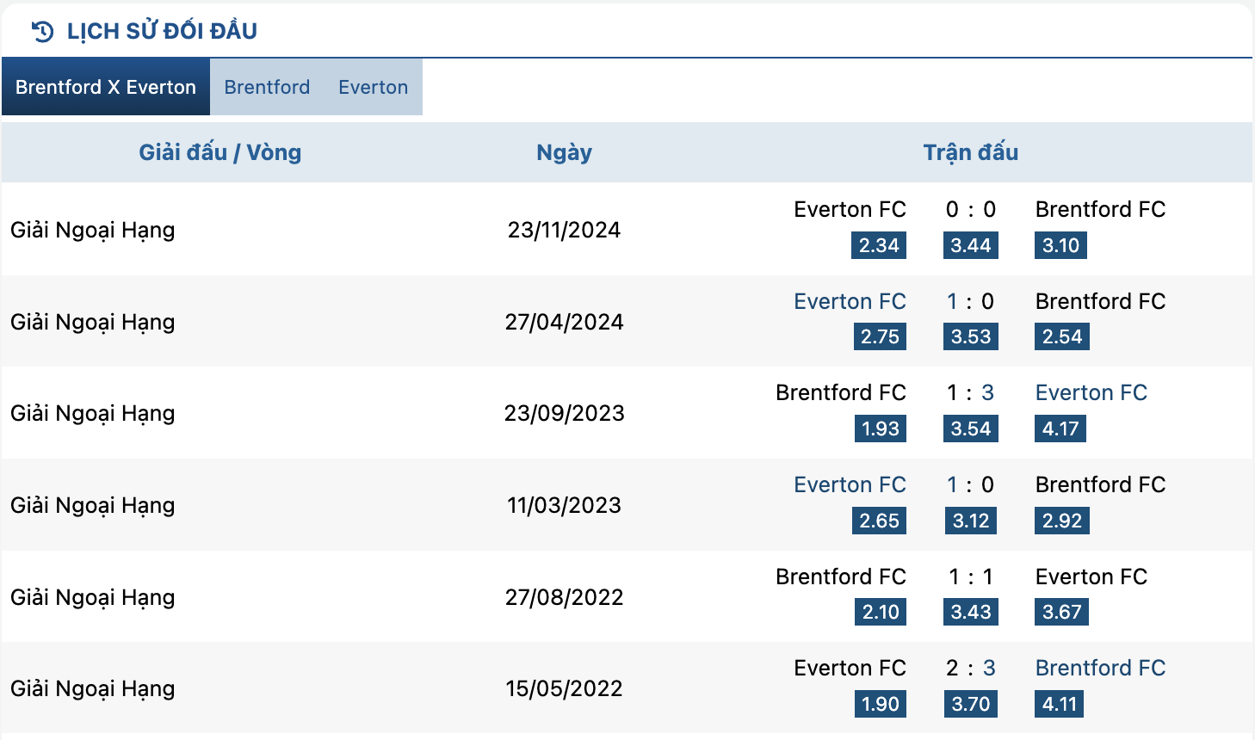This screenshot has height=740, width=1255.
Task: Open Everton FC link in 27/04/2024 match
Action: (x=850, y=301)
